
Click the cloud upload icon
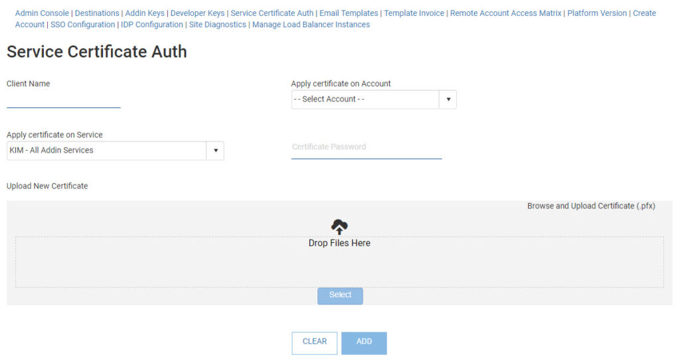[339, 227]
